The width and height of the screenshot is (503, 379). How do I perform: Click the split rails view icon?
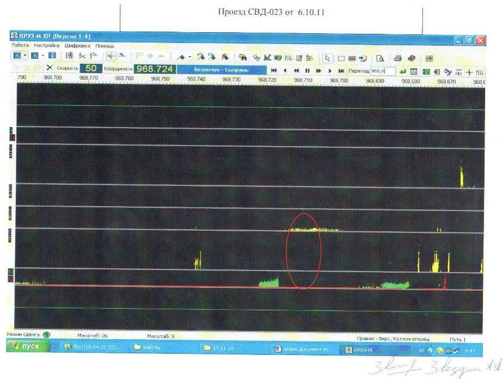(52, 56)
